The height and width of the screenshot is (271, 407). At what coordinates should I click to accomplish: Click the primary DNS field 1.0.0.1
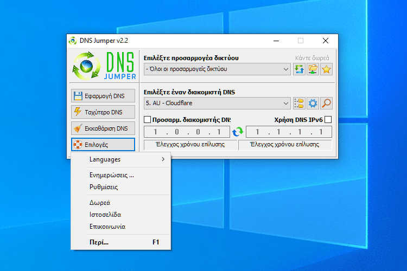pyautogui.click(x=187, y=132)
